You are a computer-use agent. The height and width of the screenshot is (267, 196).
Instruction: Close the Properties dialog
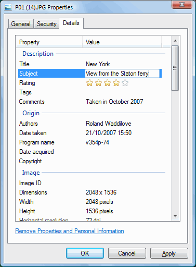[x=182, y=4]
